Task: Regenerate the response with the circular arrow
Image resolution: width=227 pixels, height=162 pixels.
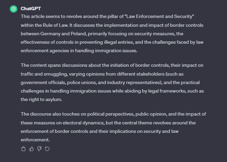Action: point(47,149)
